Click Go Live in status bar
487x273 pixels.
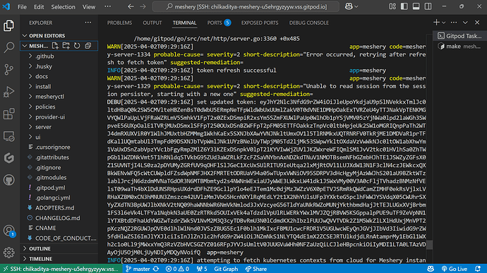click(455, 269)
